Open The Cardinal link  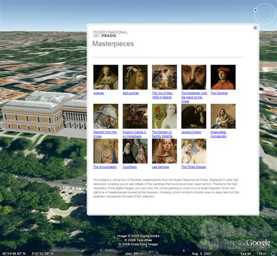pyautogui.click(x=219, y=93)
